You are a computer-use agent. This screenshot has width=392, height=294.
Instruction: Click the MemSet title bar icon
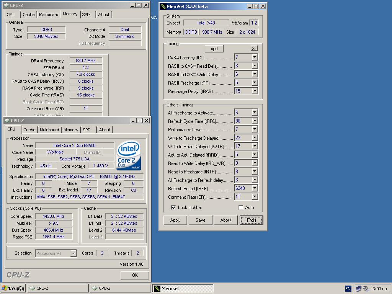click(x=163, y=7)
